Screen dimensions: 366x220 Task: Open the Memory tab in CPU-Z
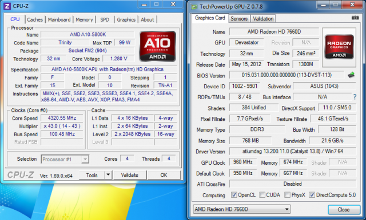click(x=84, y=20)
